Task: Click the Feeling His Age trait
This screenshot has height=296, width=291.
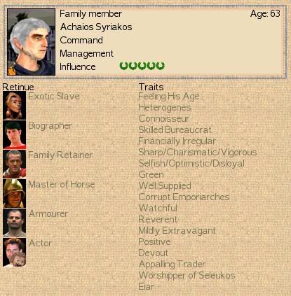Action: 169,97
